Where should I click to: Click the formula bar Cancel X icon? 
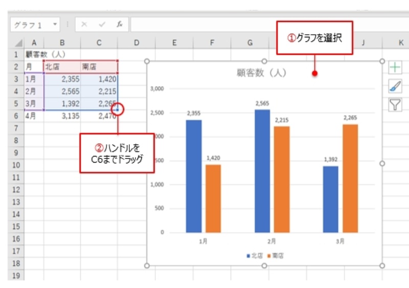pos(84,24)
